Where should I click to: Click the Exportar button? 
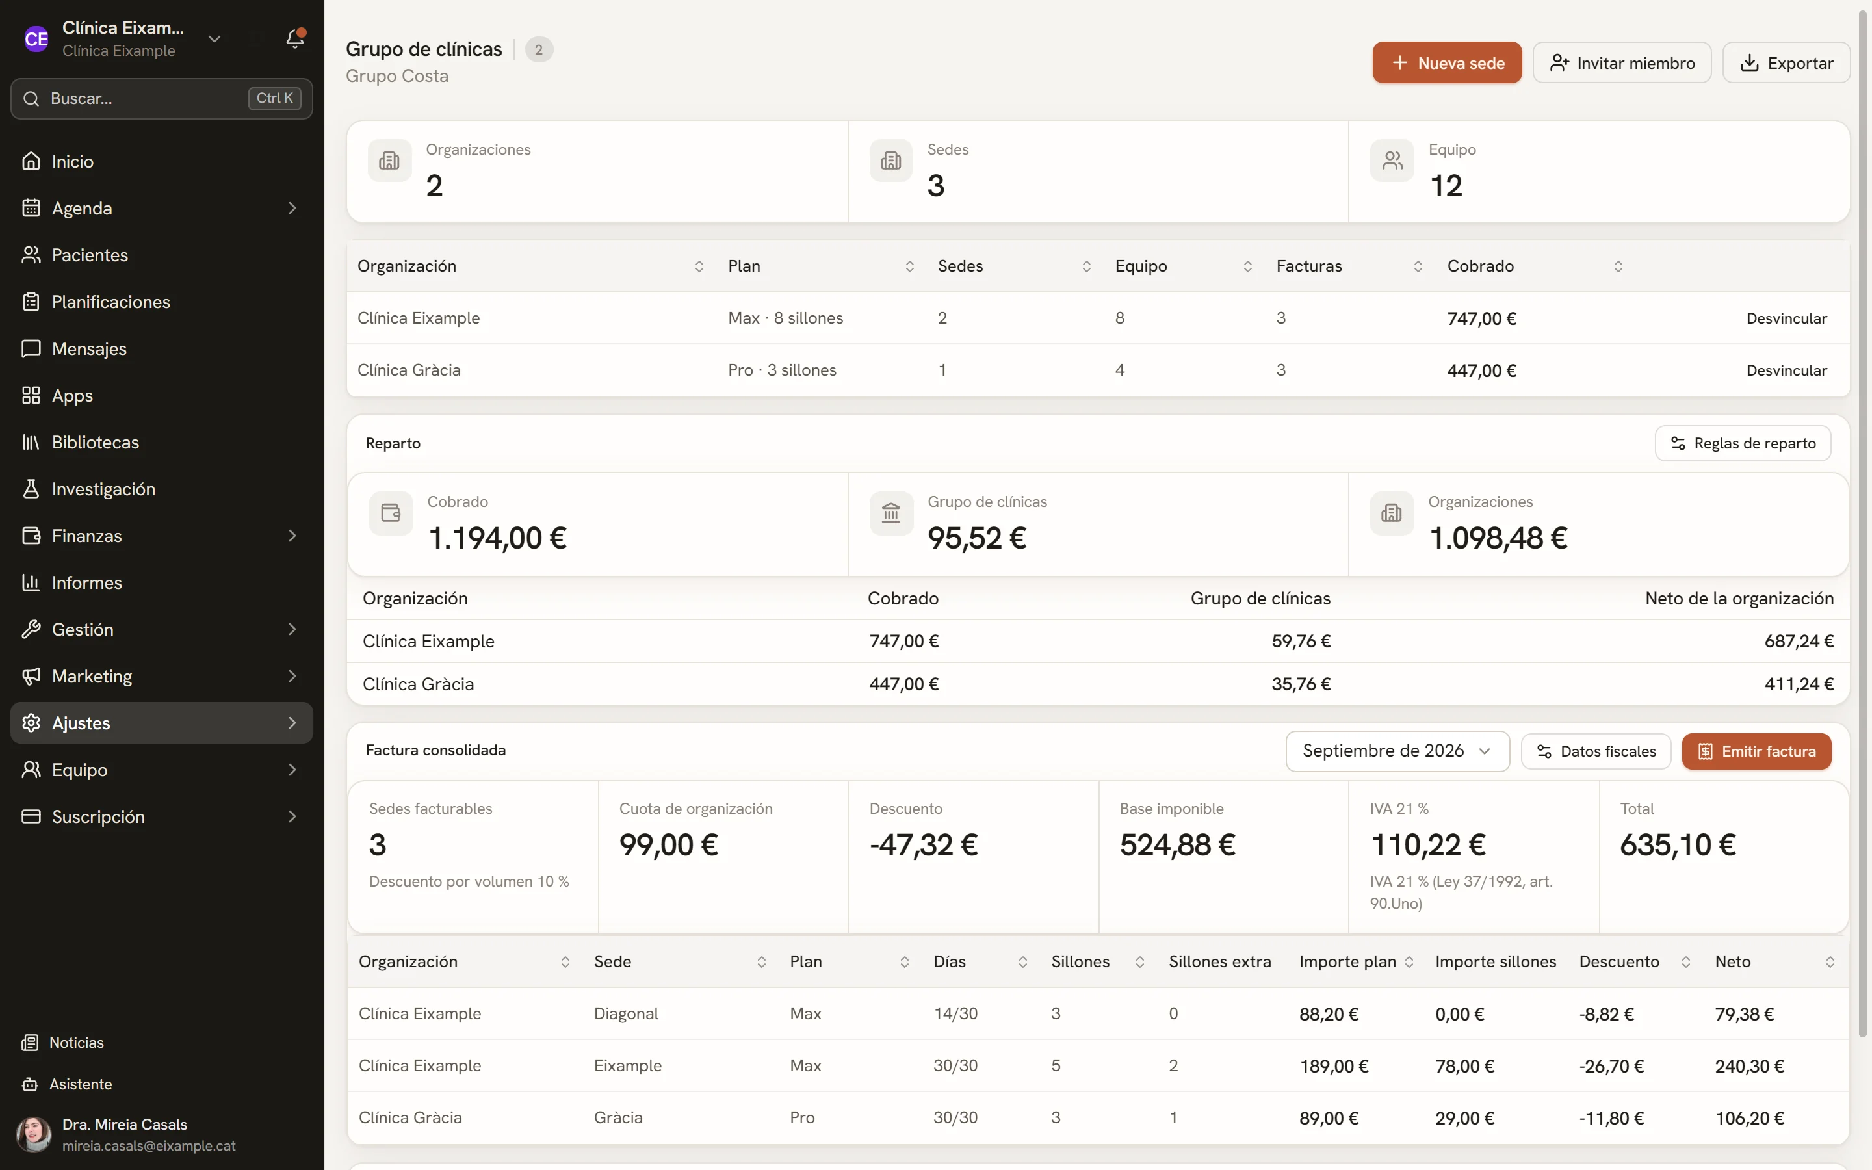[1786, 62]
